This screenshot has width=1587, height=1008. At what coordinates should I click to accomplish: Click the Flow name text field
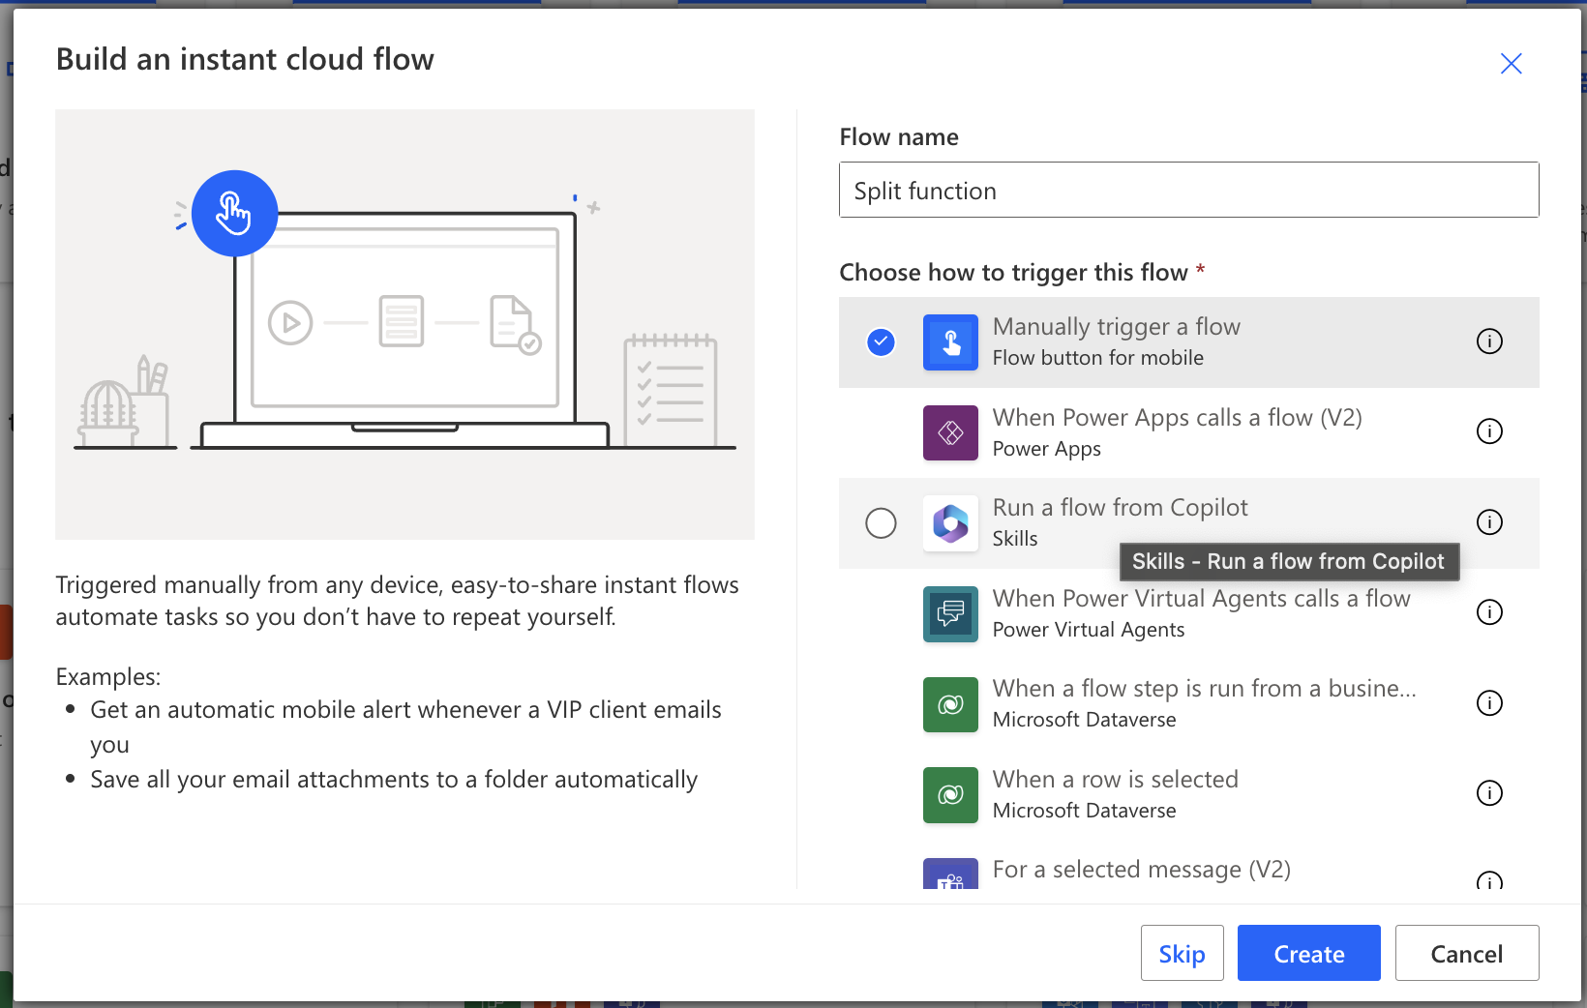point(1188,191)
